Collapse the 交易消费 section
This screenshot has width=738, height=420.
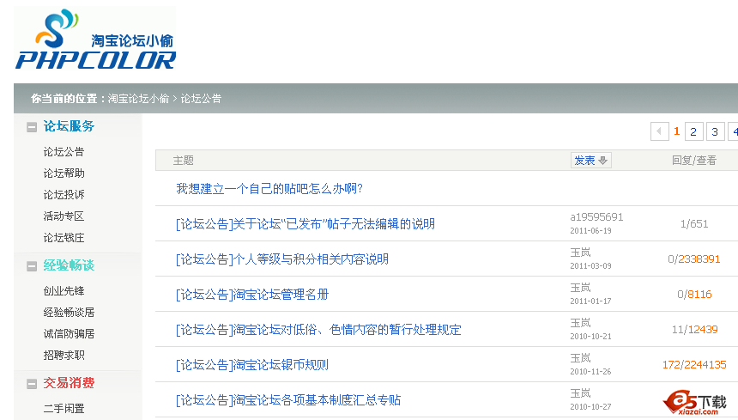32,384
